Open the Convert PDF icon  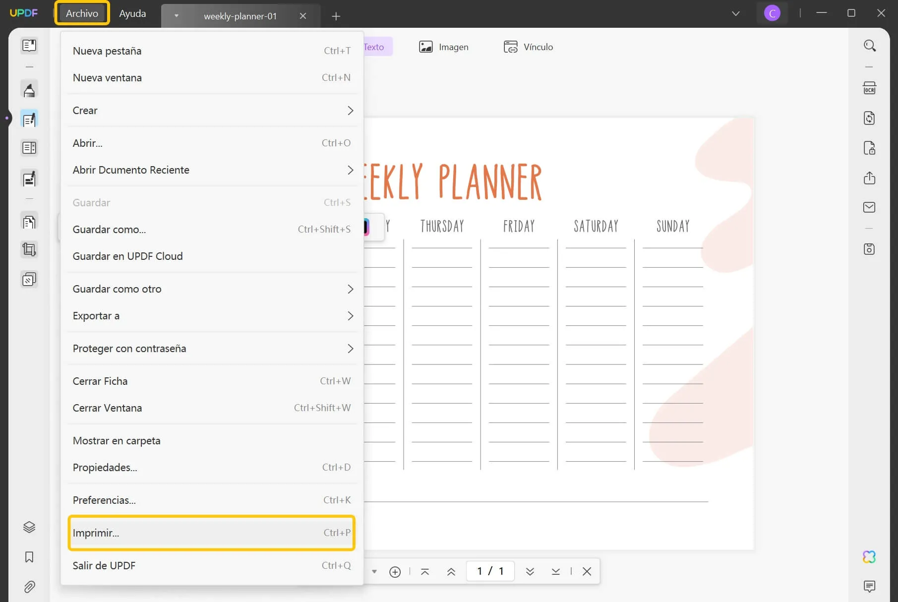(x=869, y=118)
